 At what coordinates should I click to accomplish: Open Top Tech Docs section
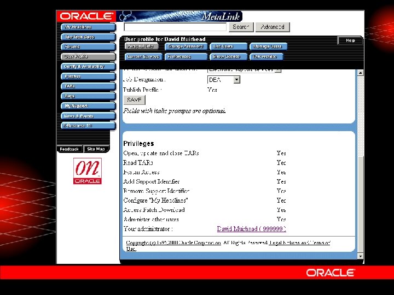[88, 37]
